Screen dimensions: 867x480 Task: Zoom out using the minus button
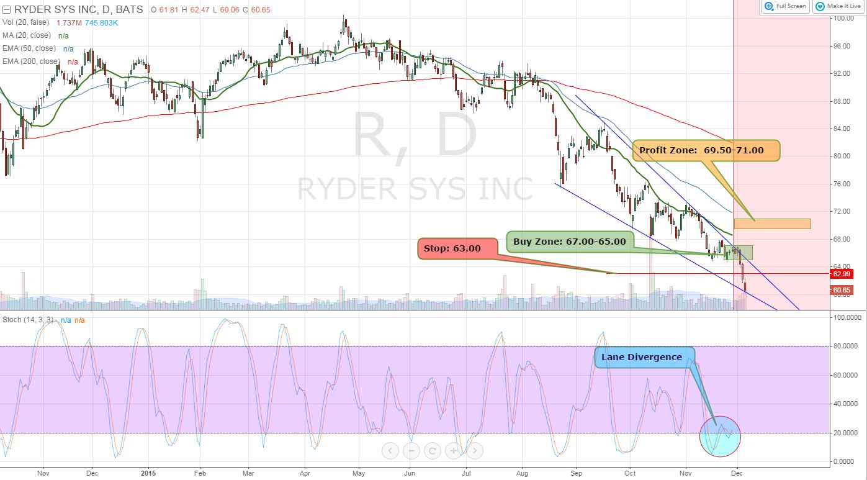(411, 451)
